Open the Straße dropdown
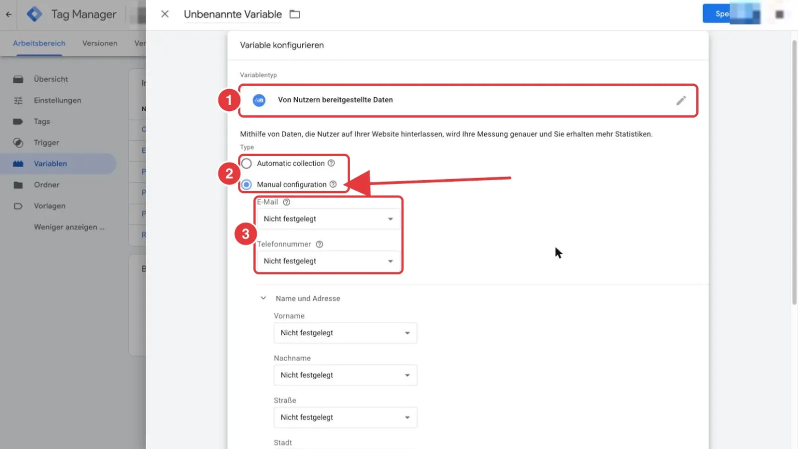The height and width of the screenshot is (449, 798). coord(345,417)
